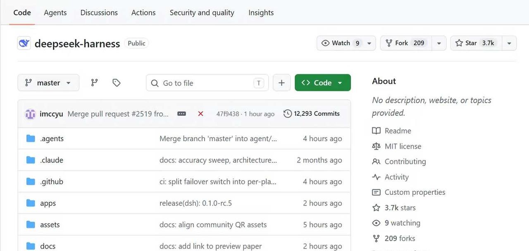Click the Public visibility badge

point(136,43)
